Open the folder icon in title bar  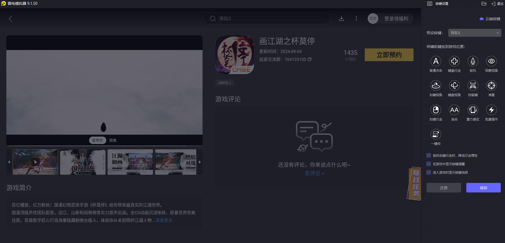(484, 3)
